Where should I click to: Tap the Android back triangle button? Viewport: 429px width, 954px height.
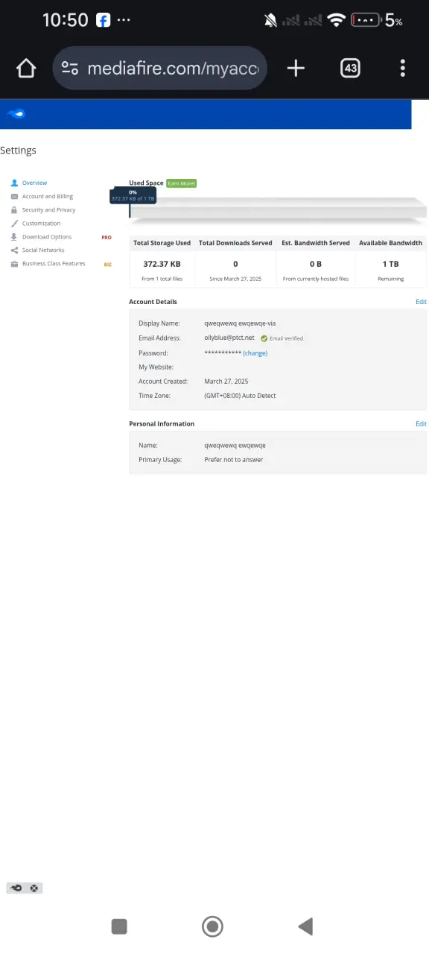[305, 926]
